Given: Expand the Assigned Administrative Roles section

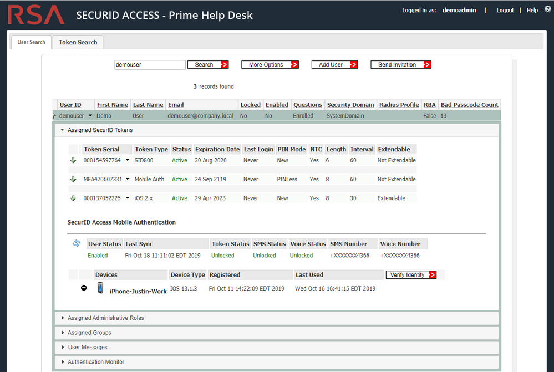Looking at the screenshot, I should (x=105, y=318).
